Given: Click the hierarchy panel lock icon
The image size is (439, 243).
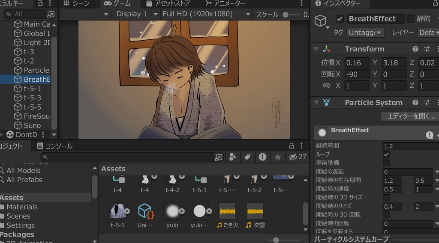Looking at the screenshot, I should [x=40, y=3].
